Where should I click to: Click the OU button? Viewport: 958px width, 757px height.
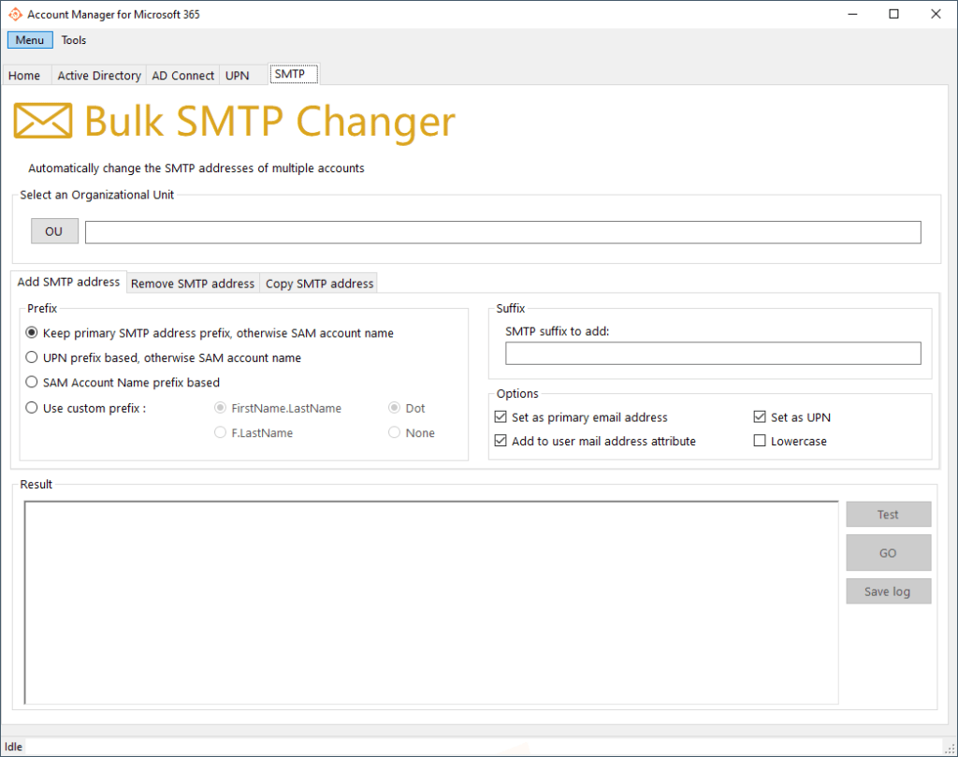click(54, 231)
